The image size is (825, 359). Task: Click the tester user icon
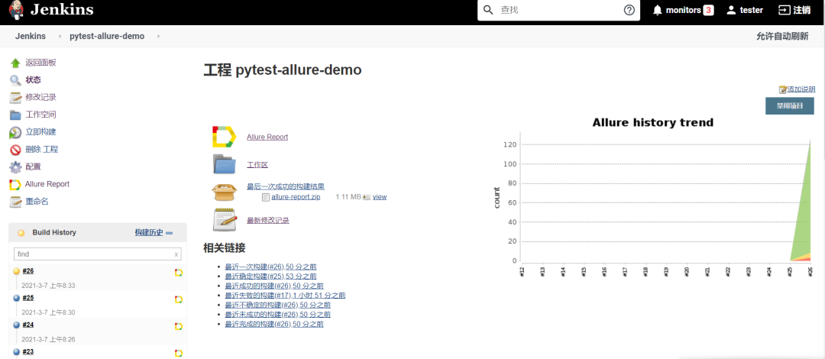pos(731,10)
